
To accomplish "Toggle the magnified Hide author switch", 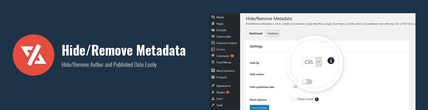I will pos(307,82).
